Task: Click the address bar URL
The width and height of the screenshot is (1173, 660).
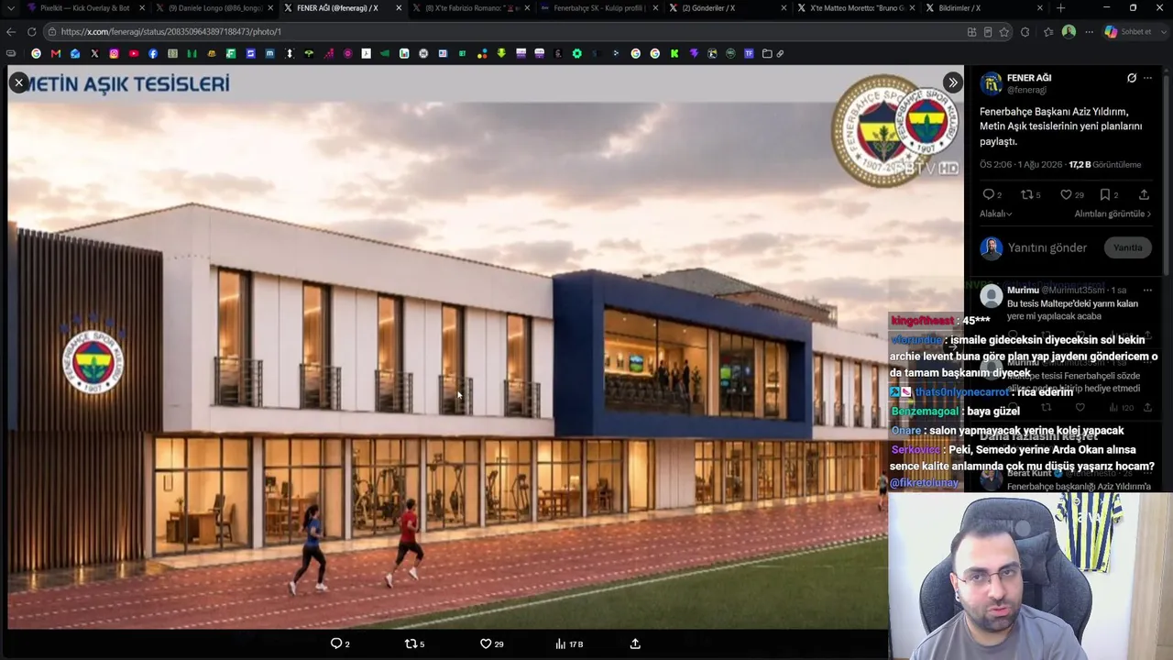Action: click(170, 31)
